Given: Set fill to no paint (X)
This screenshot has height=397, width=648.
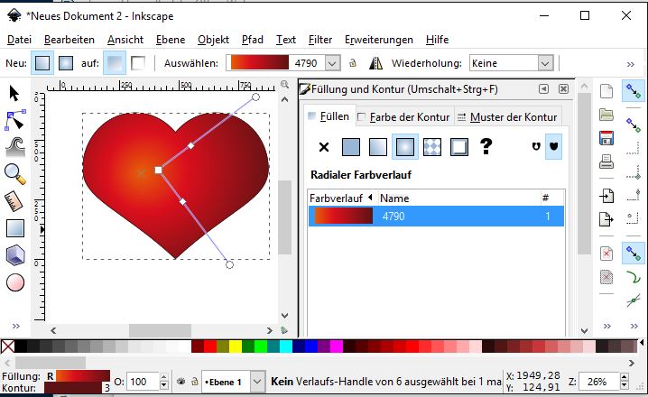Looking at the screenshot, I should pos(324,147).
